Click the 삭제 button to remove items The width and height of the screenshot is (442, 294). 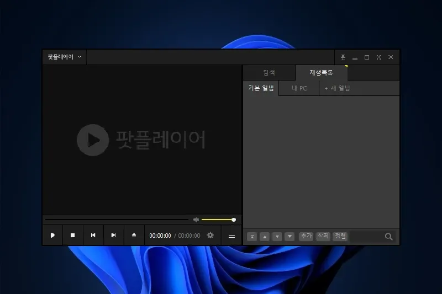pos(323,236)
